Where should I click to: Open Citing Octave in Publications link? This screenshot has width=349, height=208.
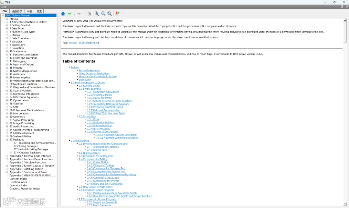point(94,73)
